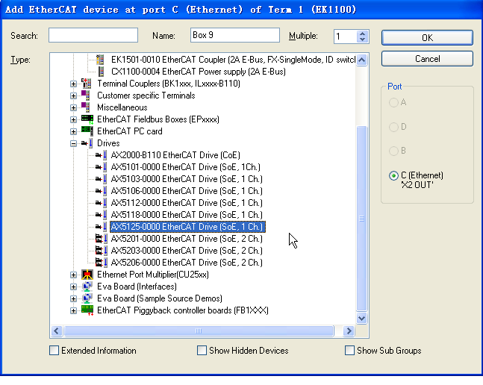Click the Terminal Couplers group icon

coord(87,84)
